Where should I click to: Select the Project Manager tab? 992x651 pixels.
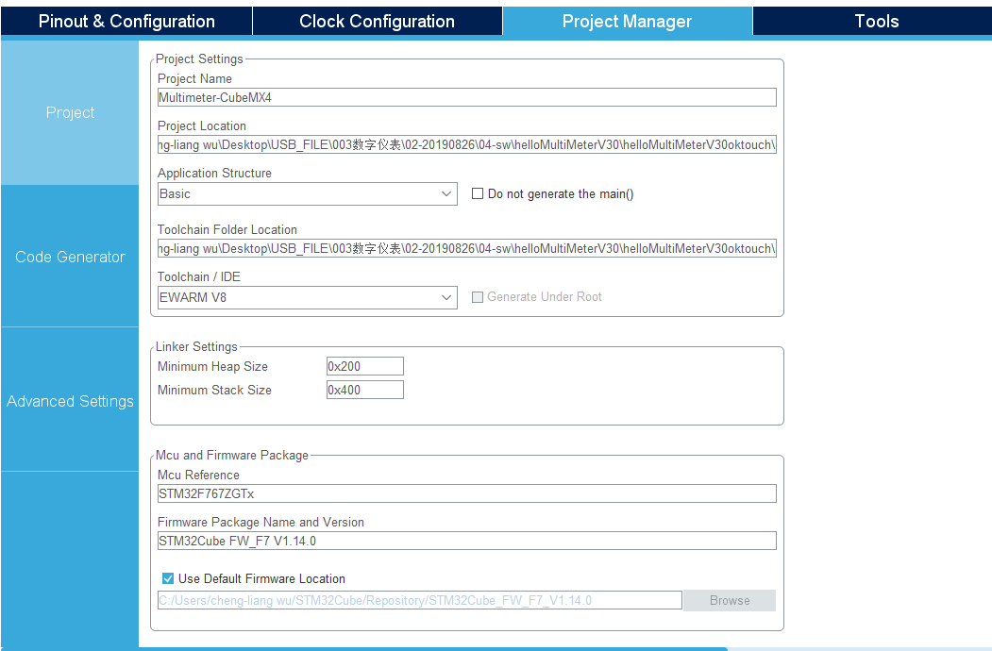(x=627, y=21)
